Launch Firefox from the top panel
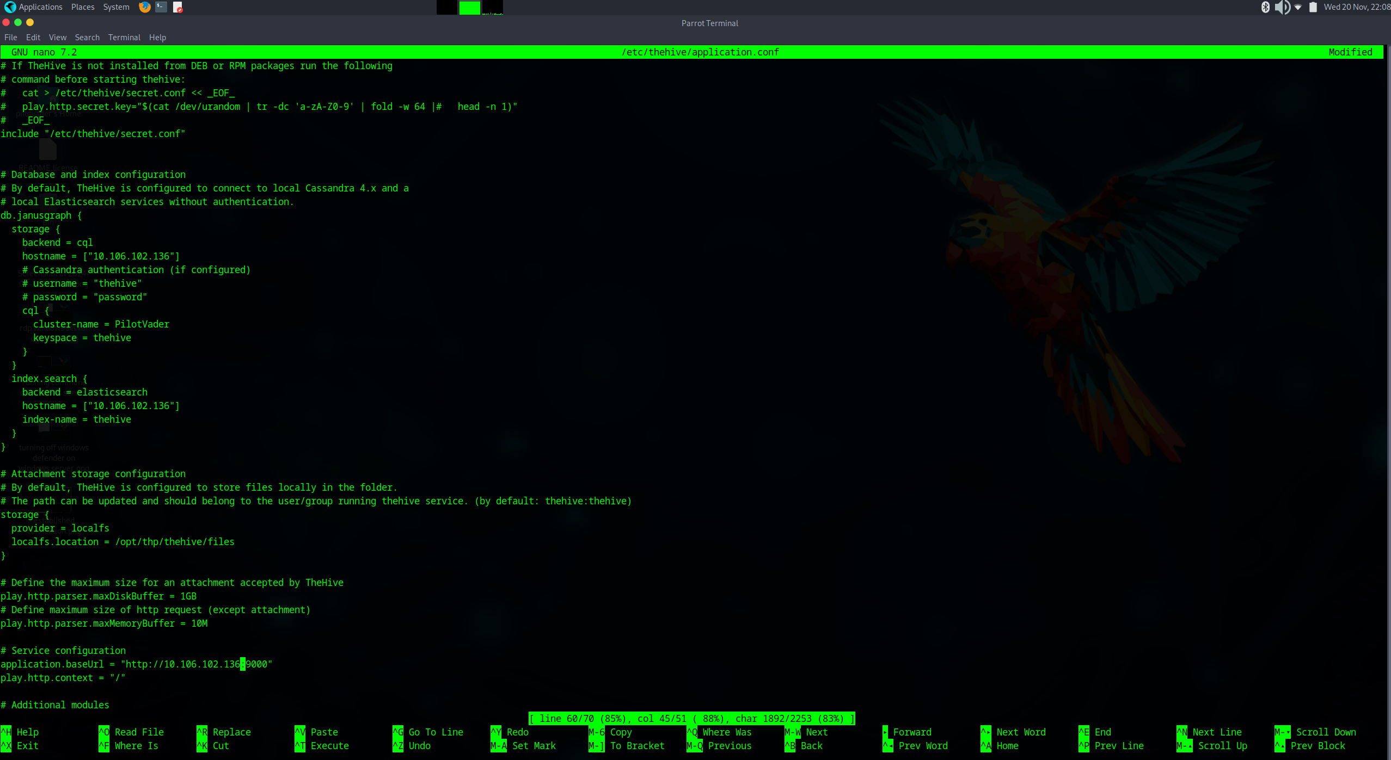 (144, 7)
